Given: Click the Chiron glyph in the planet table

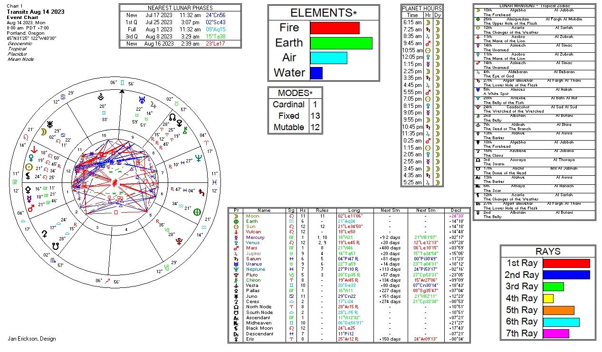Looking at the screenshot, I should (236, 280).
